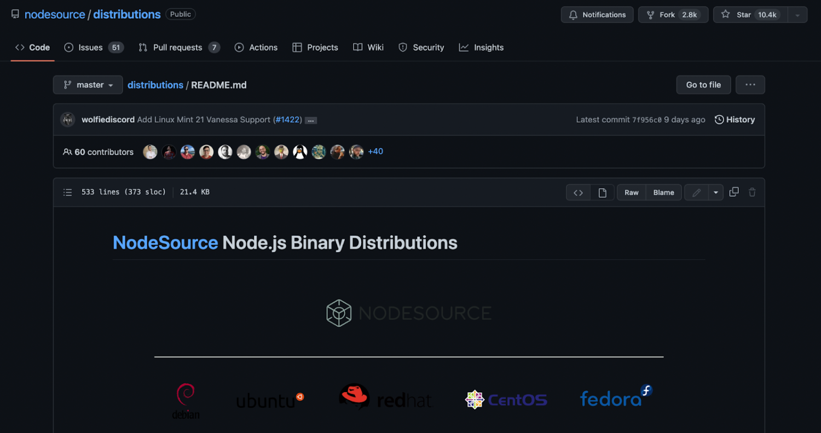Open the master branch selector
The image size is (821, 433).
[88, 85]
